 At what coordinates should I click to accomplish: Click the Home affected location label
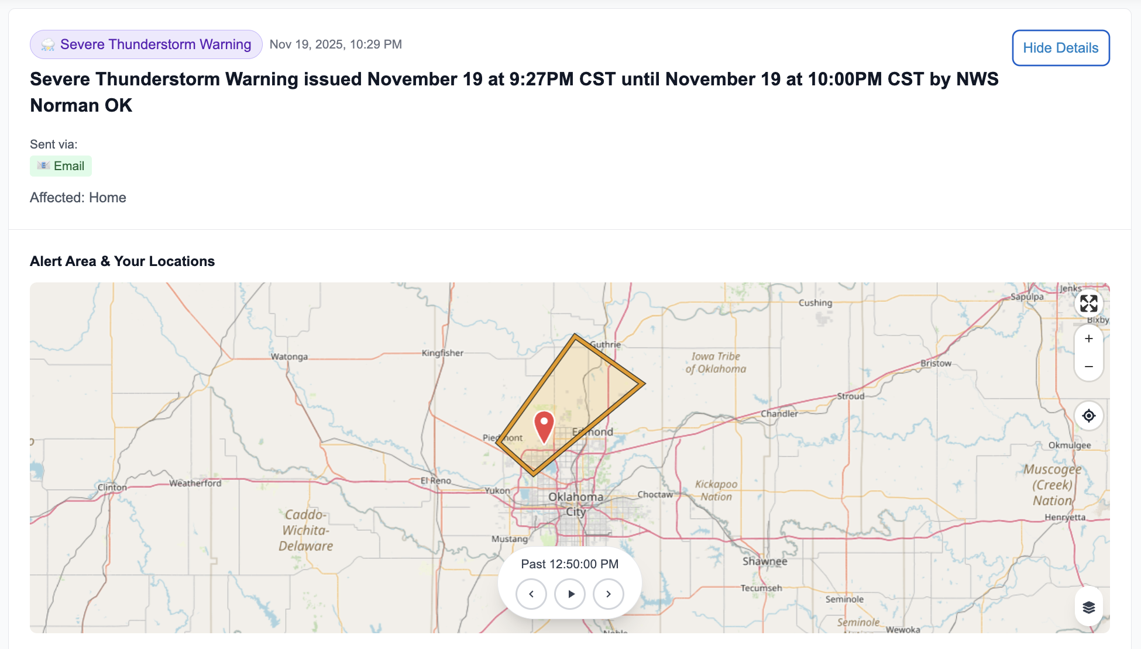pos(108,197)
